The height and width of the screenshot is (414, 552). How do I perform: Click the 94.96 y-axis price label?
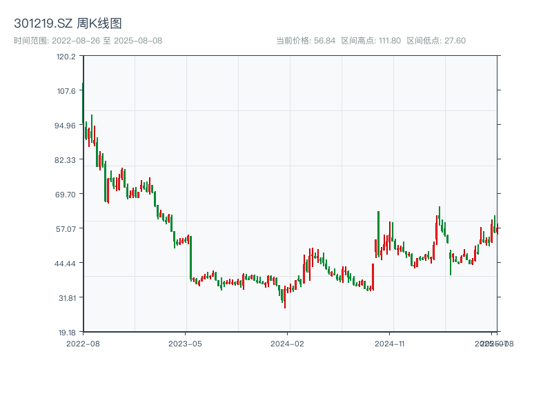(x=66, y=126)
